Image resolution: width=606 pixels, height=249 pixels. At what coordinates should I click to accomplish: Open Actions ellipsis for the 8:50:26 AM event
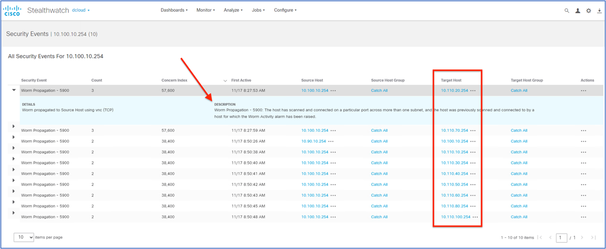(584, 141)
